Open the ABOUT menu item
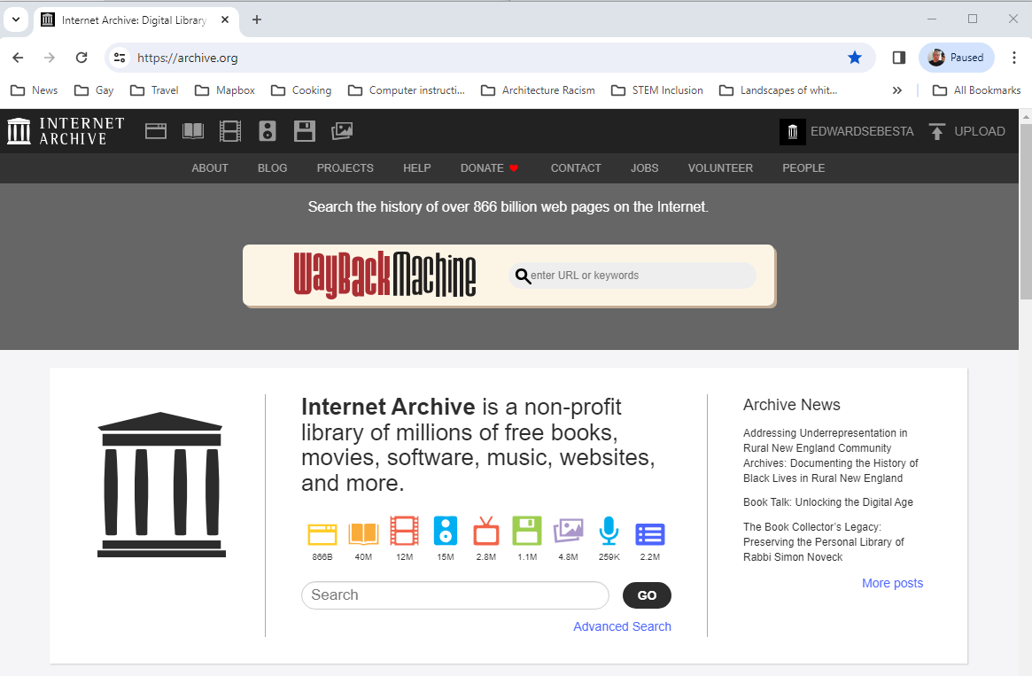The image size is (1032, 676). (210, 167)
